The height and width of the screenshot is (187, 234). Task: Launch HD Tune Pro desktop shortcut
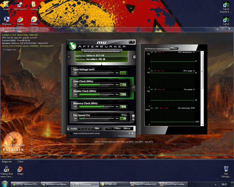20,6
